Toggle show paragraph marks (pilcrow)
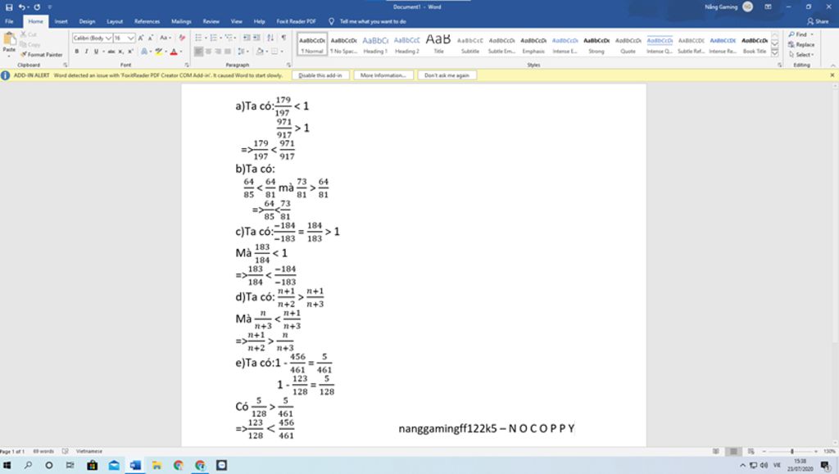The height and width of the screenshot is (474, 839). tap(283, 38)
